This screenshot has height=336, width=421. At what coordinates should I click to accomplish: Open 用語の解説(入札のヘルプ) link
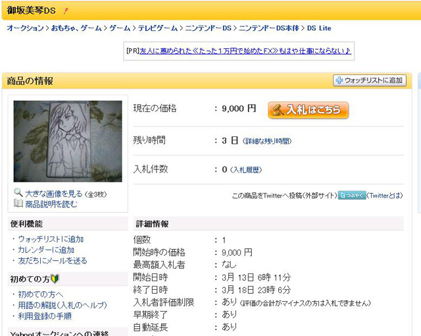62,305
